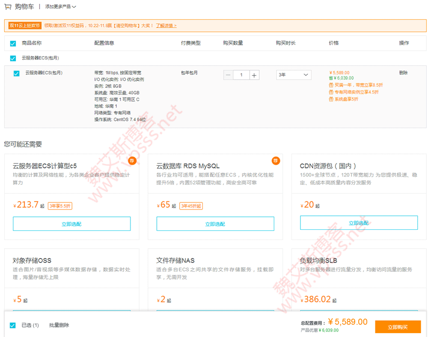The width and height of the screenshot is (428, 337).
Task: Click the 包年包月 payment type cell
Action: (x=189, y=73)
